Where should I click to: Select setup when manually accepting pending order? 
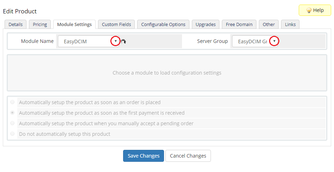tap(12, 123)
